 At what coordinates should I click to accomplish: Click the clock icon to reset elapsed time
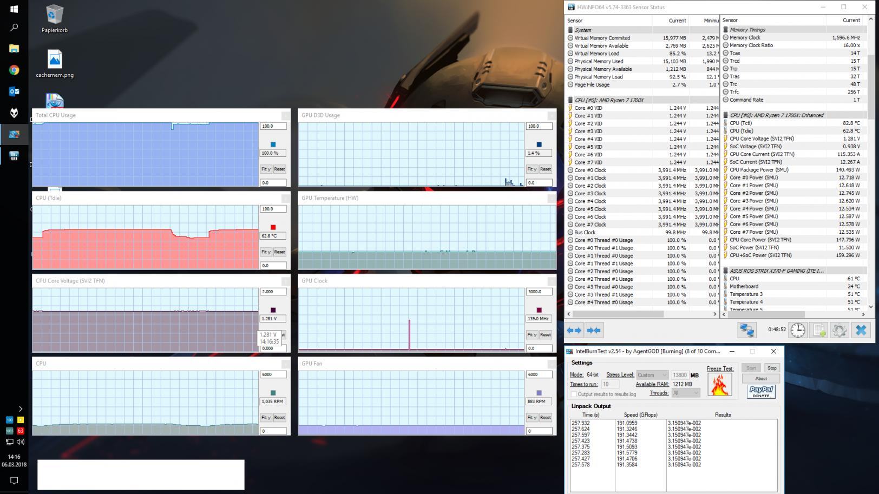point(798,330)
